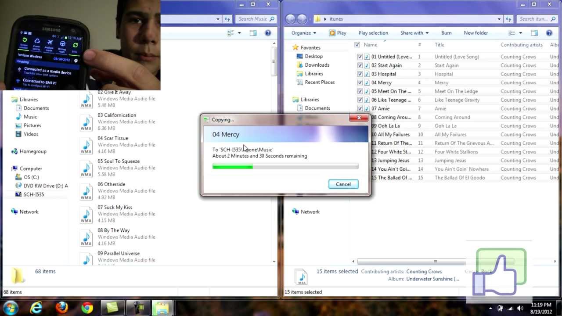Open Music library in left window
This screenshot has height=316, width=562.
pos(30,117)
